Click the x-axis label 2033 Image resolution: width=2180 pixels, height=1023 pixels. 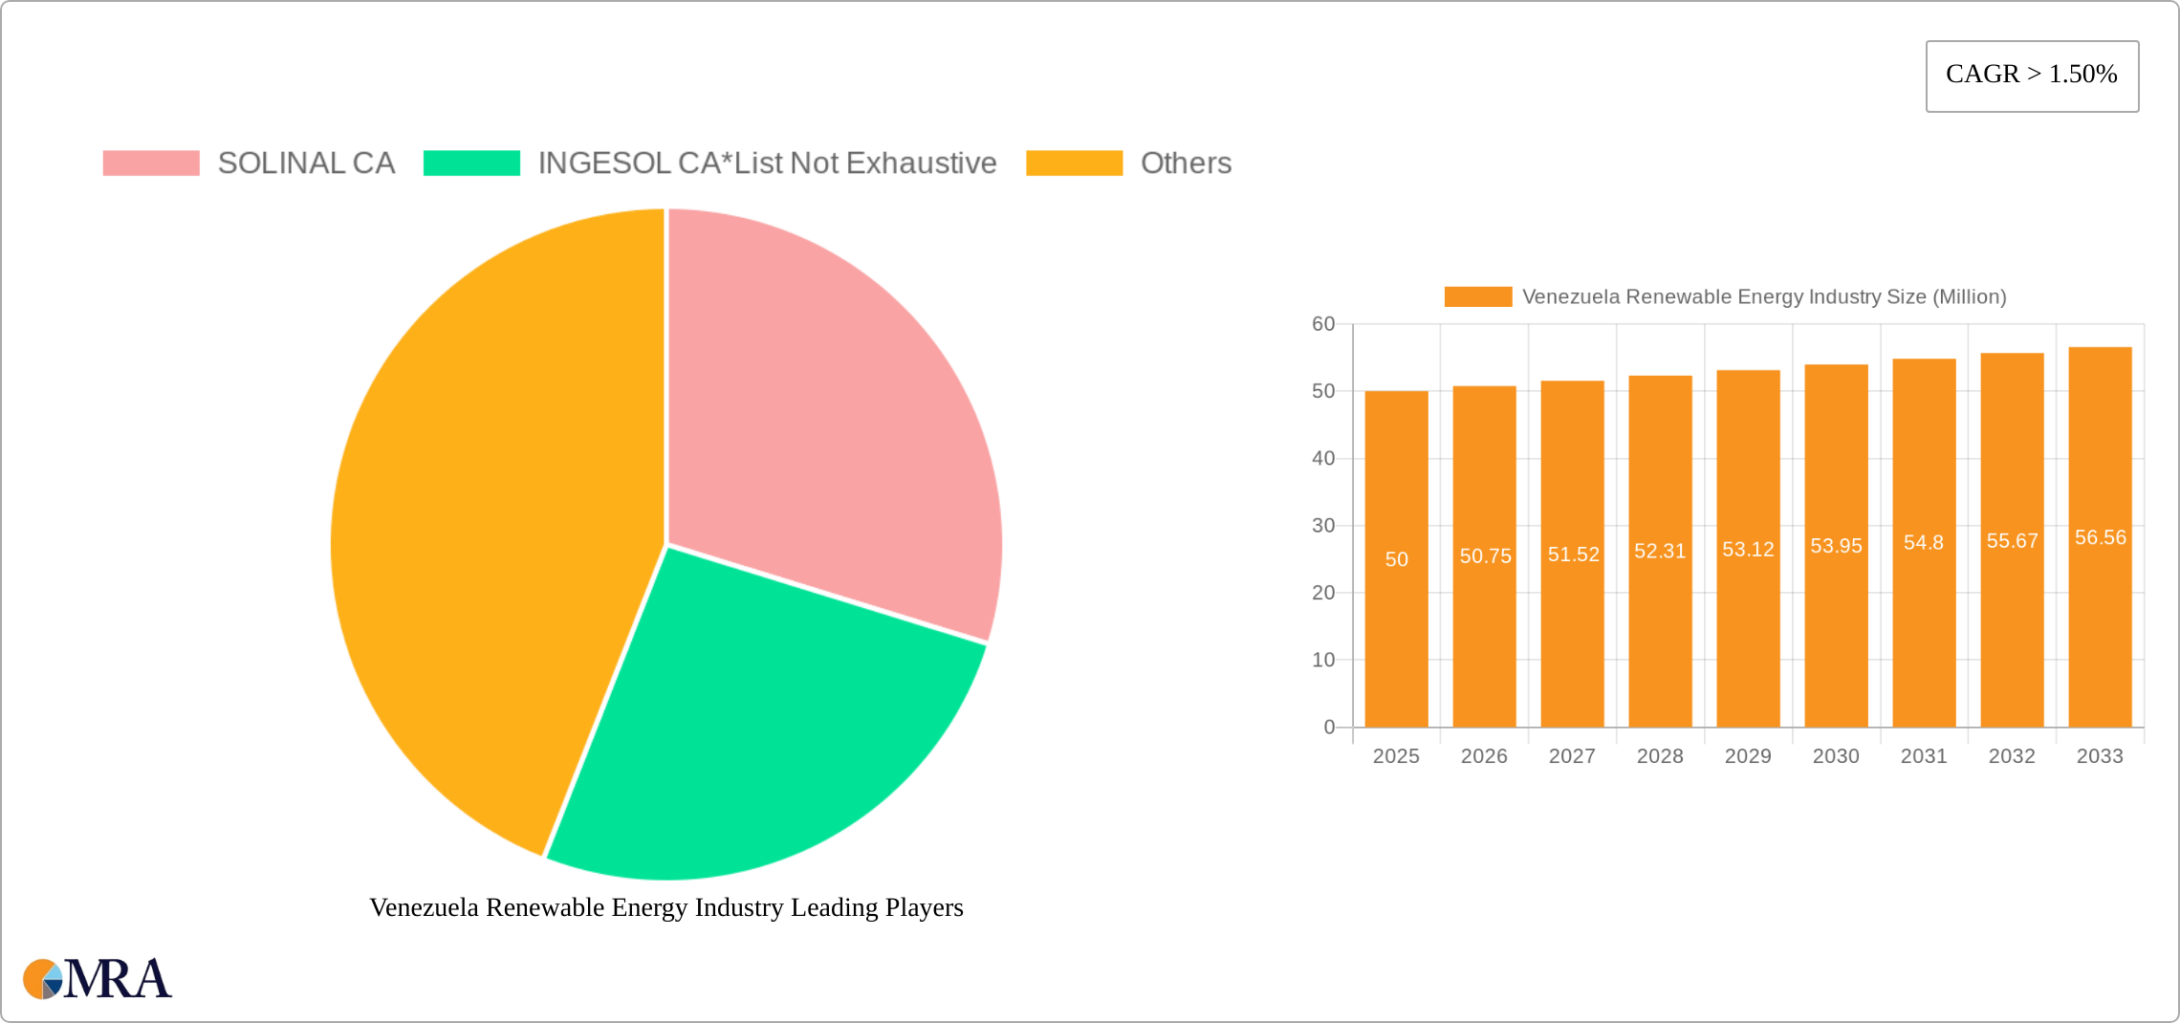tap(2100, 756)
